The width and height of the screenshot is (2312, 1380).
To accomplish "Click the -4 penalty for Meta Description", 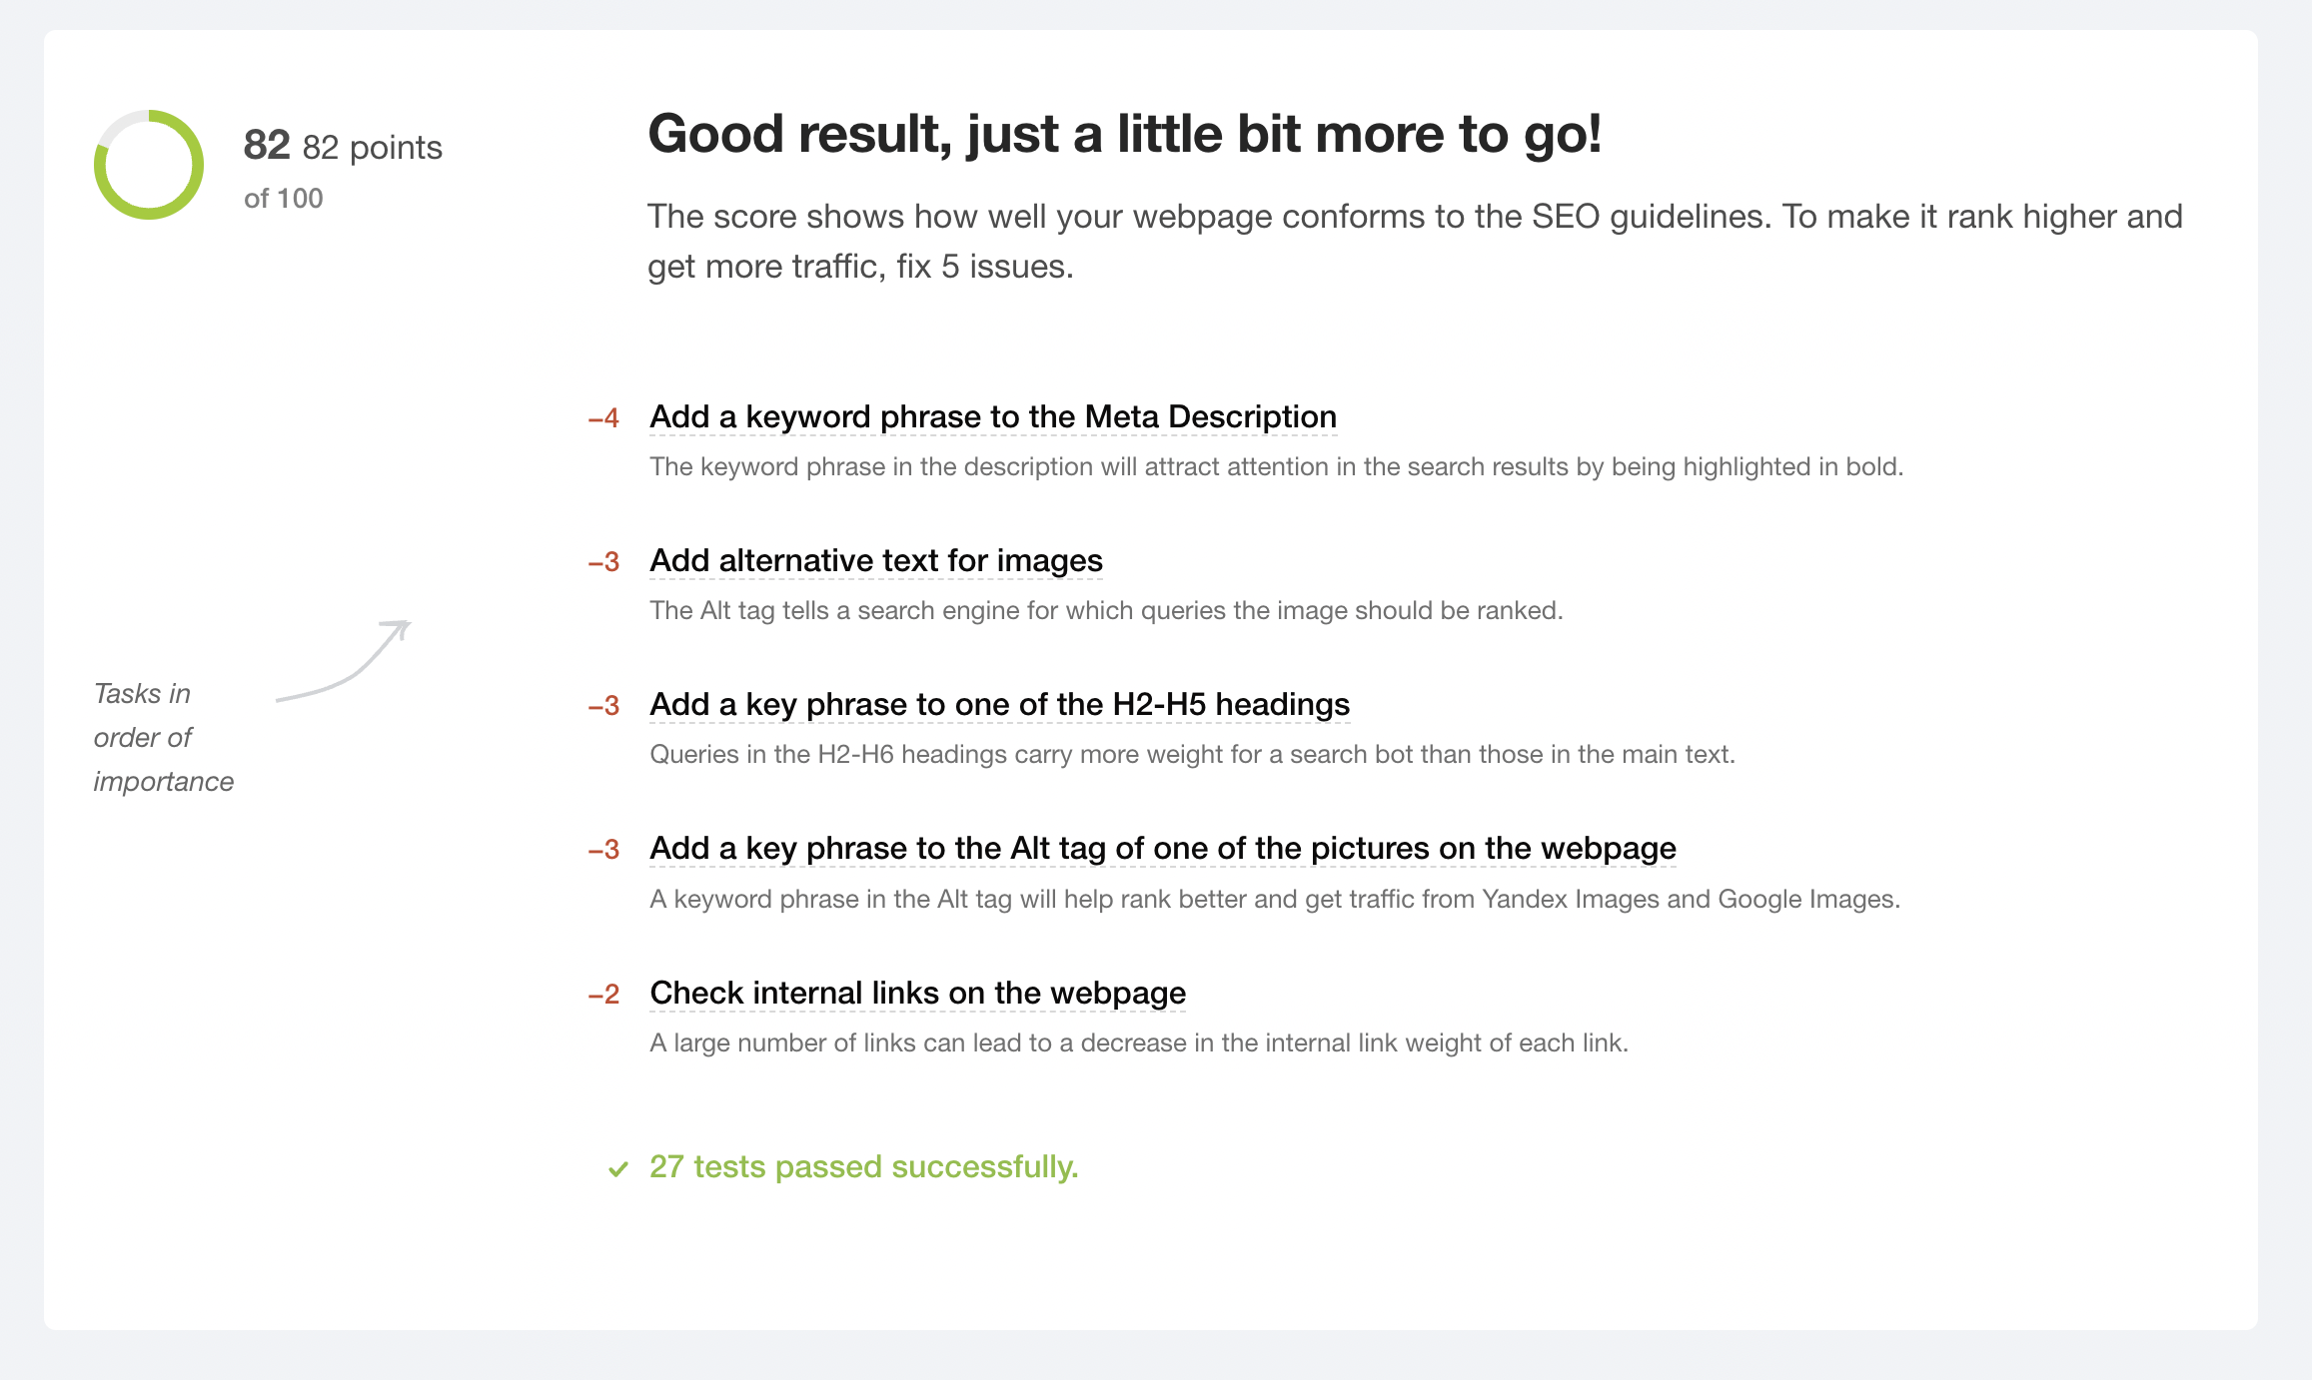I will 603,418.
